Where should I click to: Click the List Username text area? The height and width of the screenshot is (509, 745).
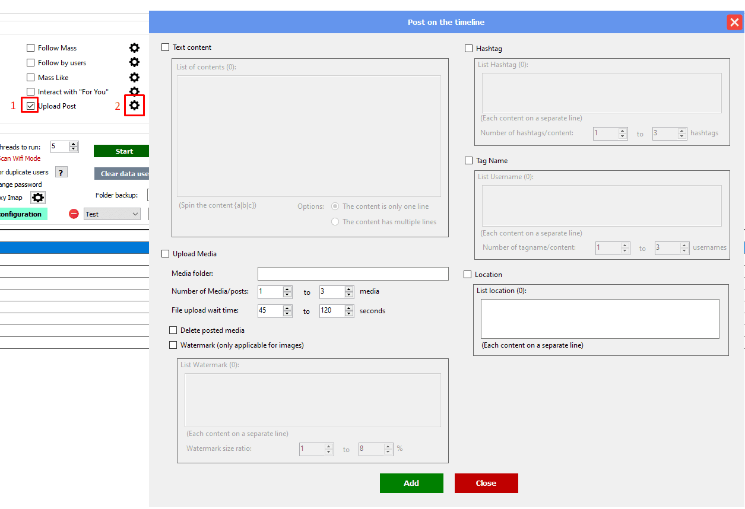602,205
